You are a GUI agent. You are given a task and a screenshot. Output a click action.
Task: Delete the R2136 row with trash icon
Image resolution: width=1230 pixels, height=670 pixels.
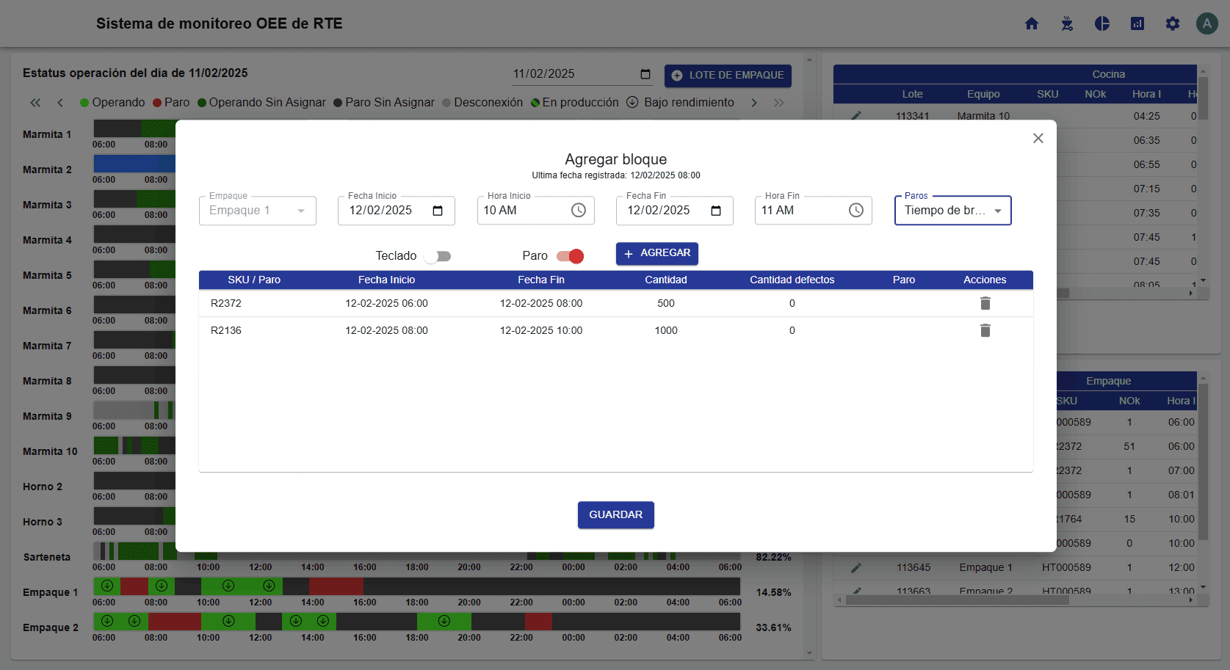tap(985, 331)
